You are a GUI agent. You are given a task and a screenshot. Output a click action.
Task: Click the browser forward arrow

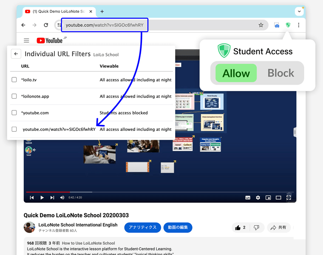[34, 25]
